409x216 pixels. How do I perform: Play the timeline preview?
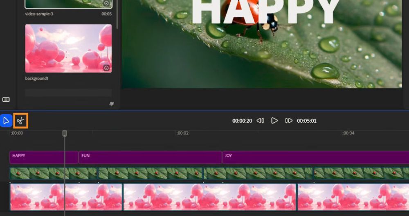point(274,121)
